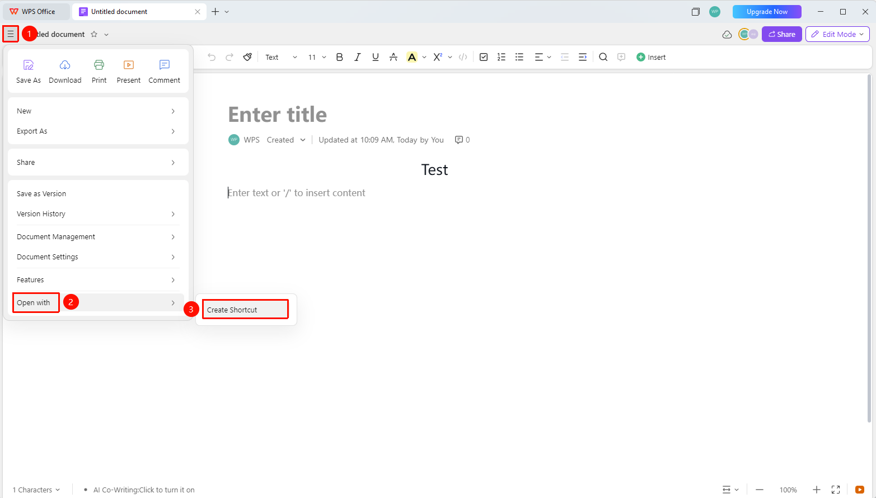
Task: Open the text style dropdown
Action: (x=281, y=57)
